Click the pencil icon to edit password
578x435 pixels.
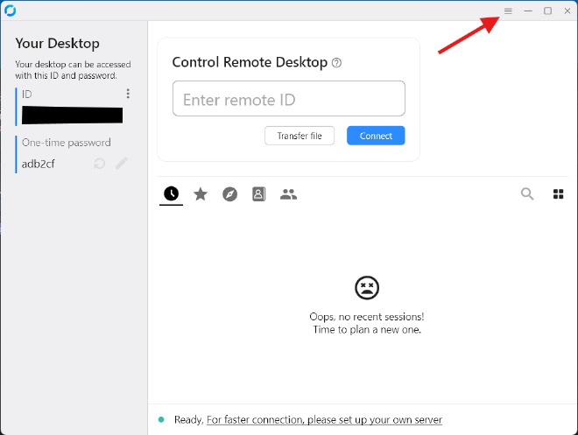[122, 164]
